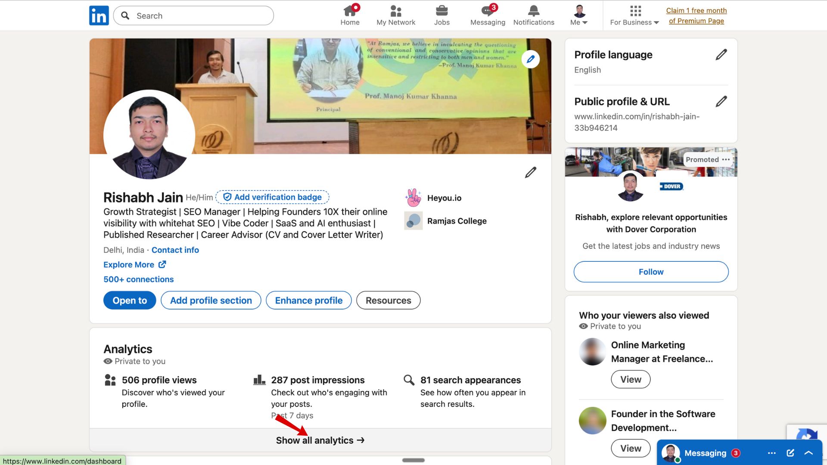827x465 pixels.
Task: Click the Search input field
Action: pos(198,16)
